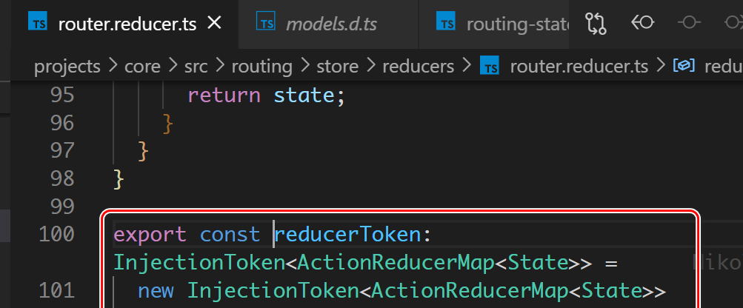743x308 pixels.
Task: Click the reducerToken identifier in code
Action: pyautogui.click(x=348, y=235)
